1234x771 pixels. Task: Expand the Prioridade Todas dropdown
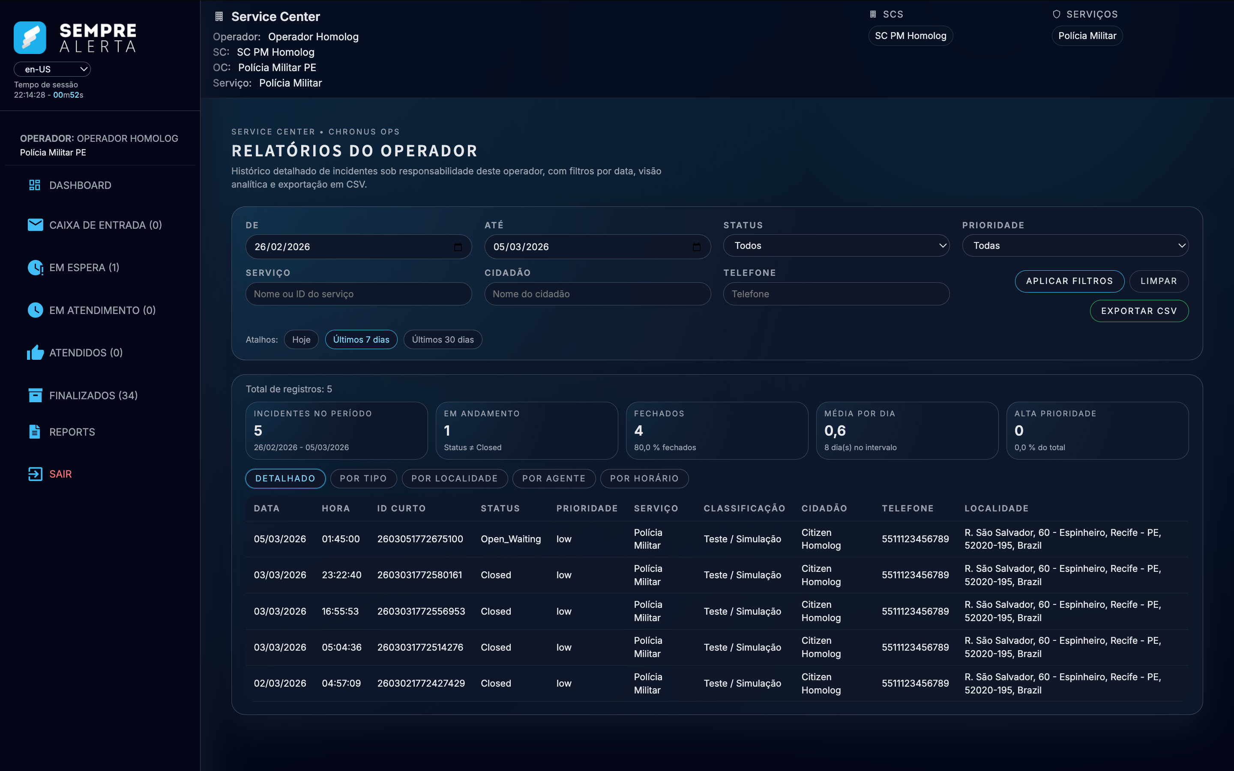pyautogui.click(x=1075, y=246)
